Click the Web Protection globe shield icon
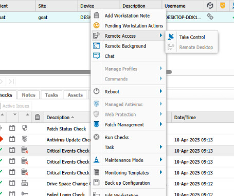The height and width of the screenshot is (196, 234). [x=96, y=114]
